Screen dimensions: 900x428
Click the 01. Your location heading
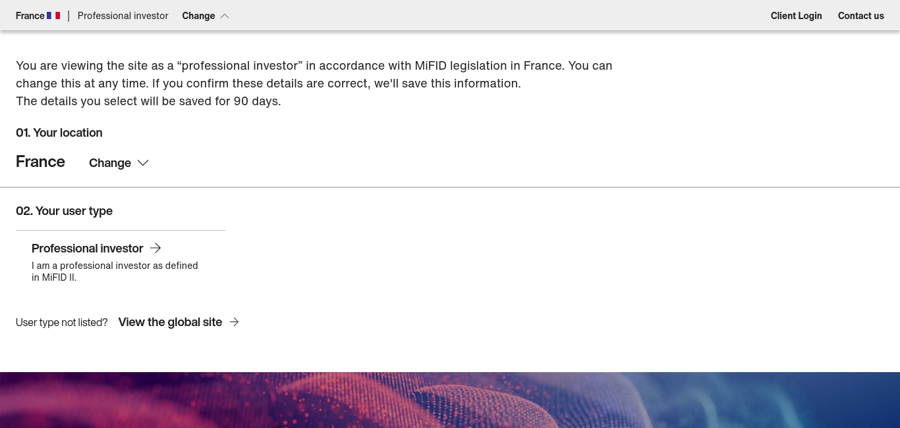point(59,133)
